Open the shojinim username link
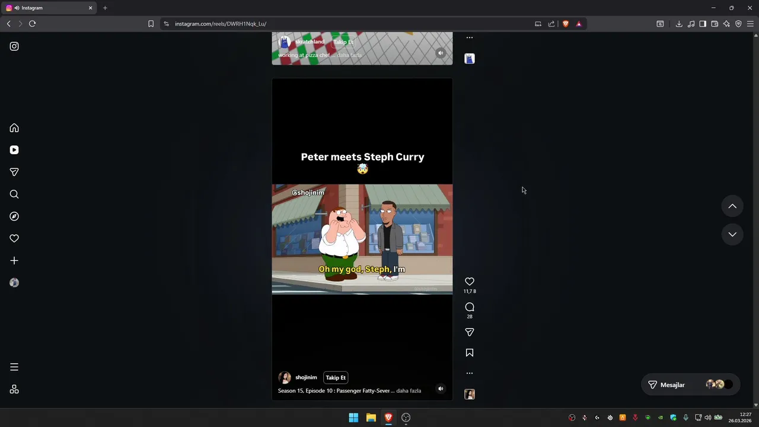The width and height of the screenshot is (759, 427). coord(306,378)
